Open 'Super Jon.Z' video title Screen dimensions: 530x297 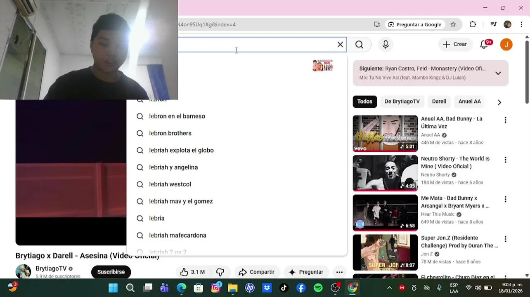[459, 242]
